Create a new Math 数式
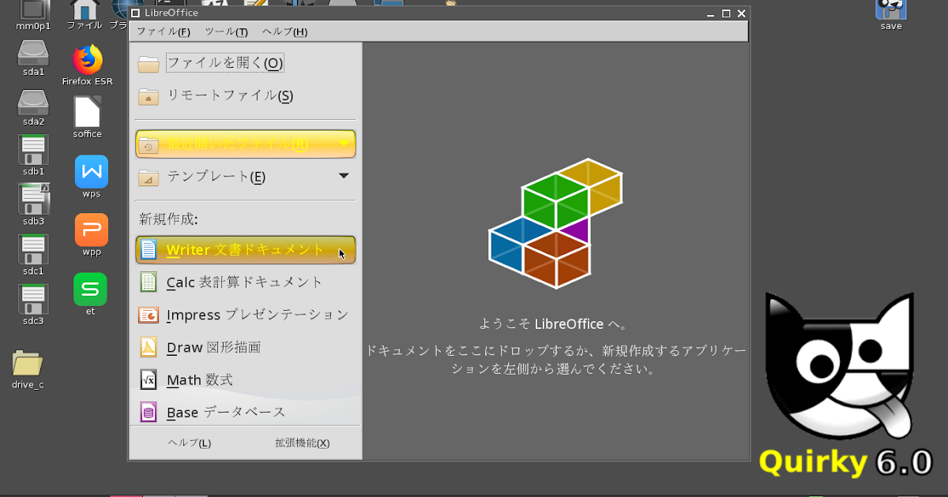 (x=246, y=379)
